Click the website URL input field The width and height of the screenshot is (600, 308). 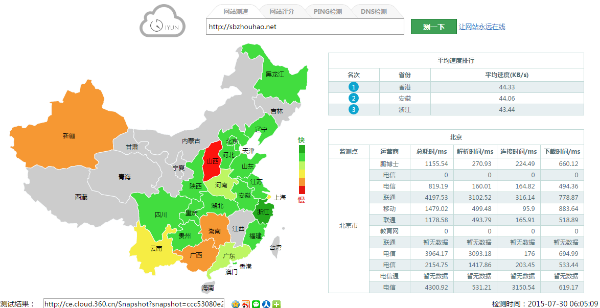[305, 26]
